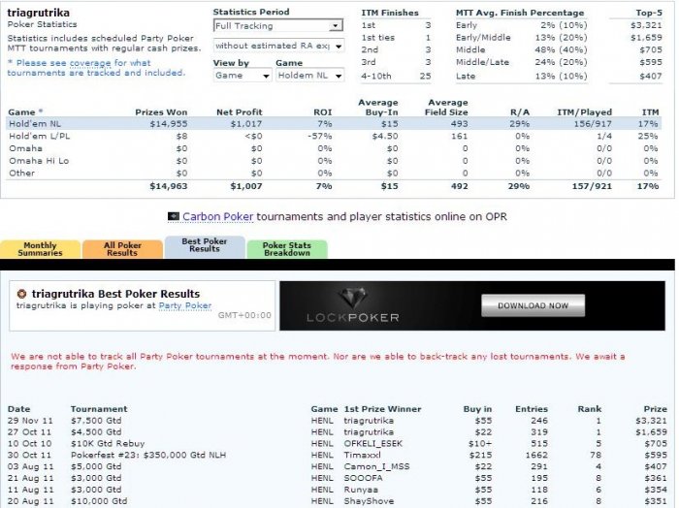This screenshot has width=679, height=508.
Task: Follow the Party Poker link under Best Results
Action: coord(185,305)
